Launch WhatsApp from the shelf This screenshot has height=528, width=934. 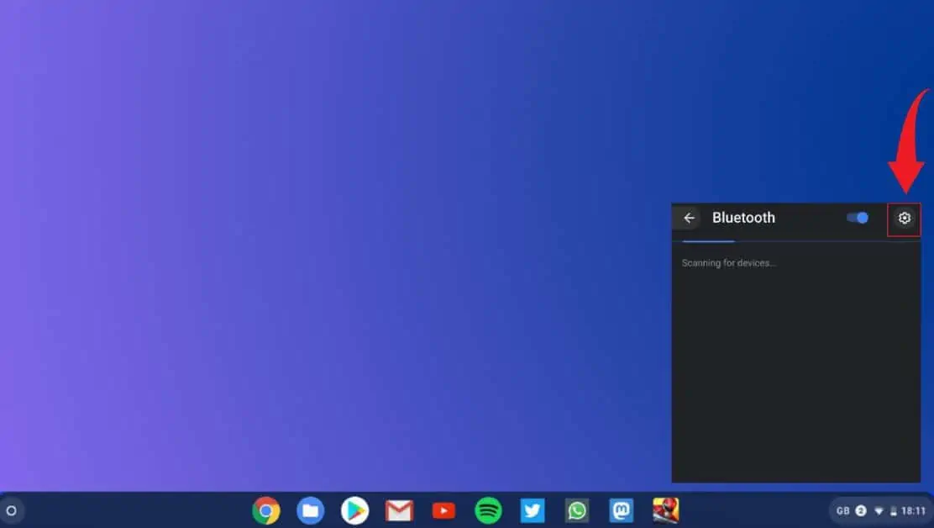pyautogui.click(x=576, y=510)
